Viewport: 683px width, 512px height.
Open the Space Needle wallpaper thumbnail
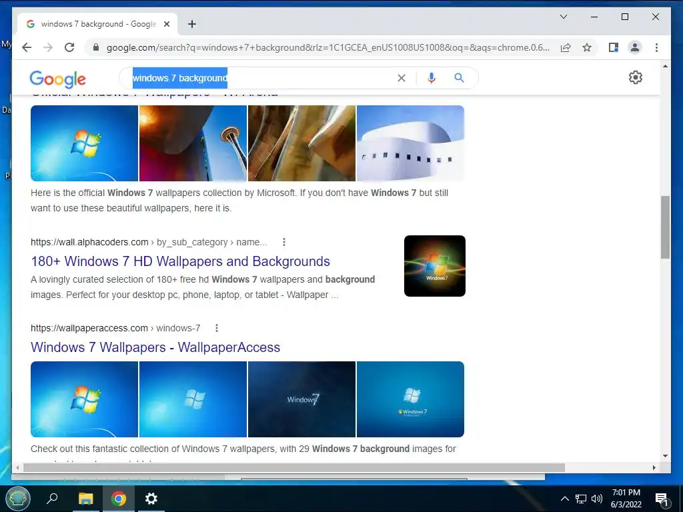click(193, 143)
